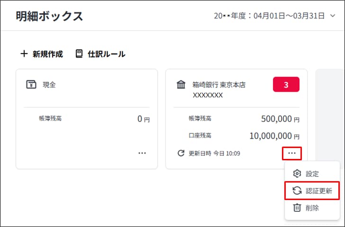Select 設定 from the context menu
345x227 pixels.
pyautogui.click(x=312, y=174)
